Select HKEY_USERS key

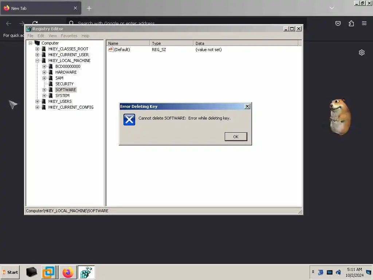(60, 101)
